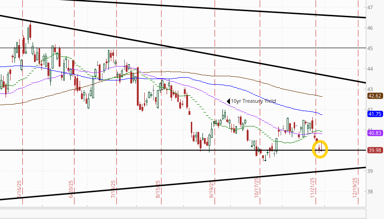Select the 11/21/25 date marker label
This screenshot has width=384, height=219.
312,188
